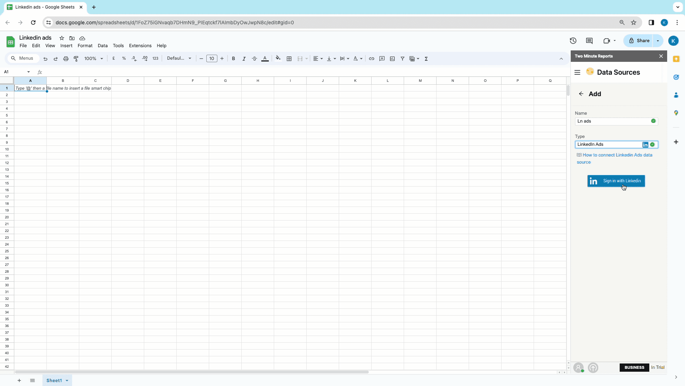The width and height of the screenshot is (685, 386).
Task: Open horizontal align dropdown
Action: [x=318, y=59]
